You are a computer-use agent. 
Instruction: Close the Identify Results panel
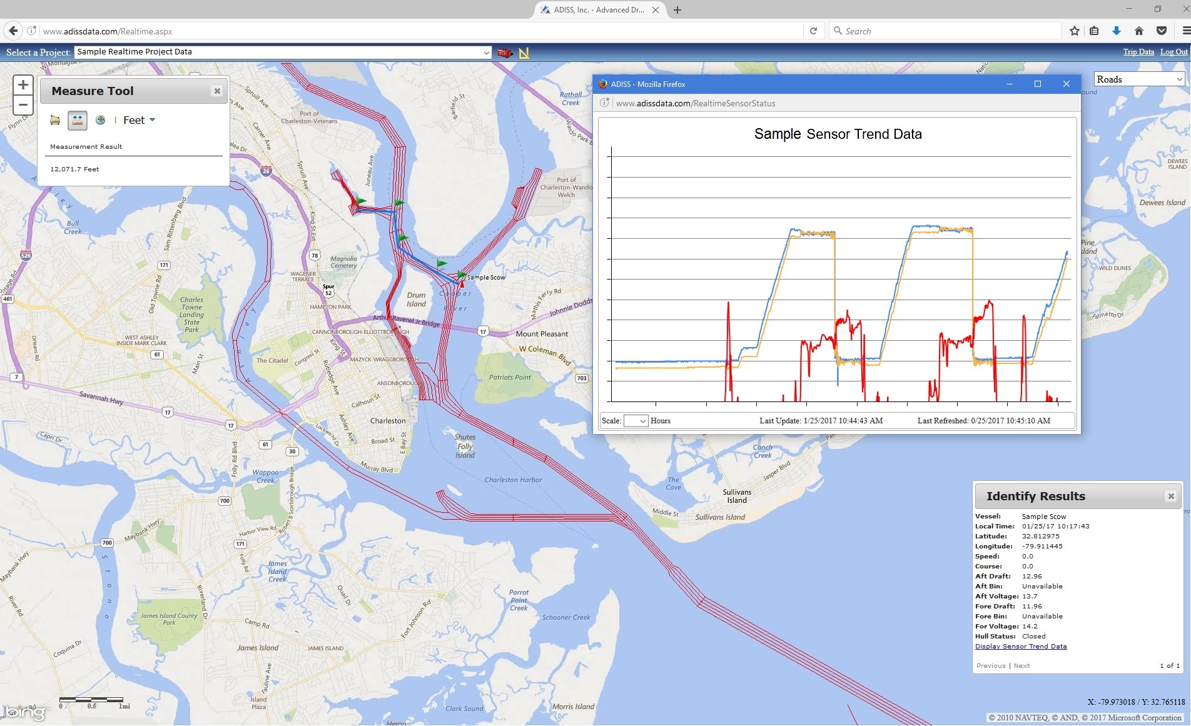click(1171, 497)
